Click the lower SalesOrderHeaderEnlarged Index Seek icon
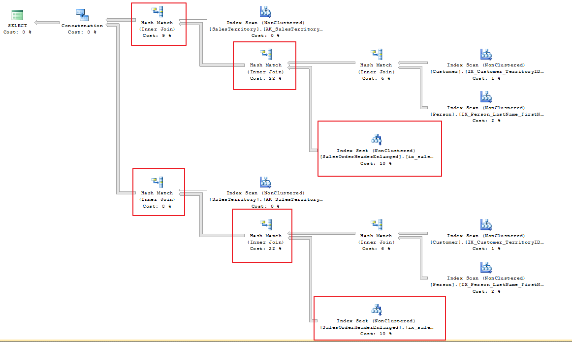572x342 pixels. tap(376, 310)
